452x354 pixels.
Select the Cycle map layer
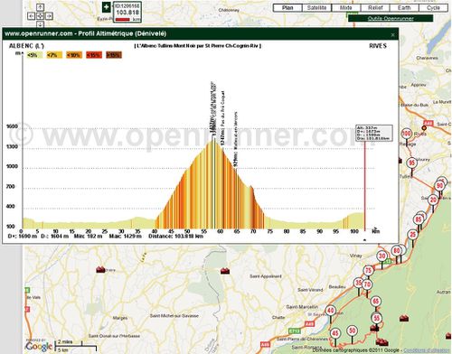coord(433,8)
